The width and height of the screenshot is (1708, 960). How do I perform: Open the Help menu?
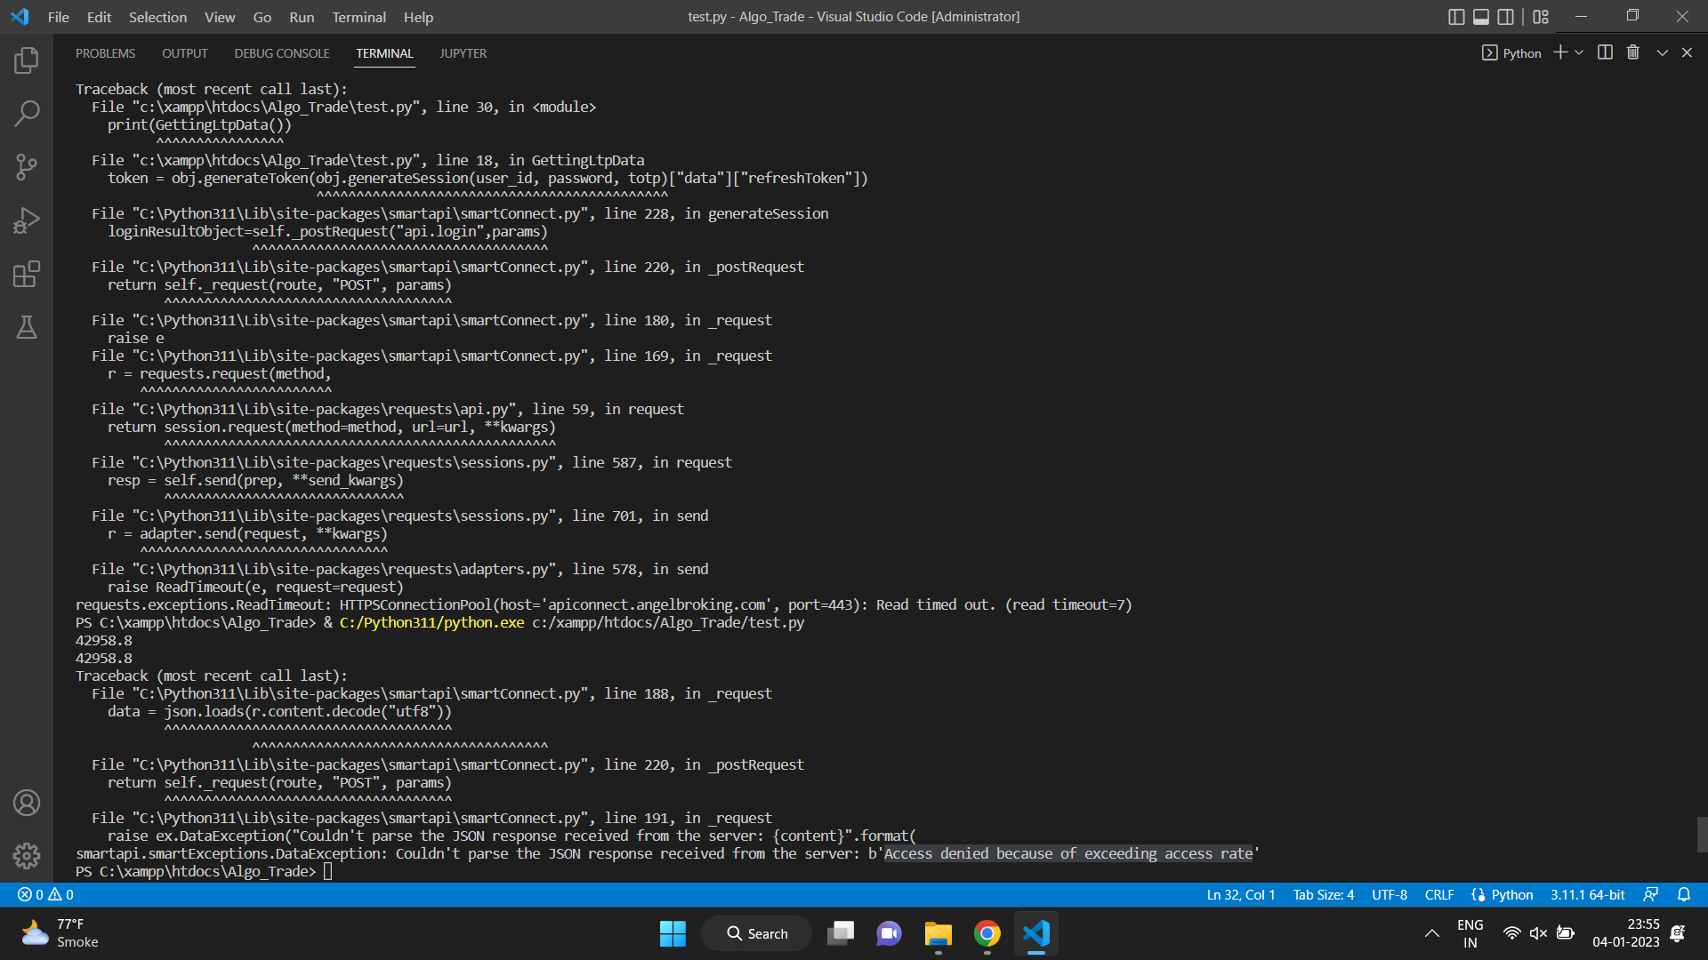418,17
